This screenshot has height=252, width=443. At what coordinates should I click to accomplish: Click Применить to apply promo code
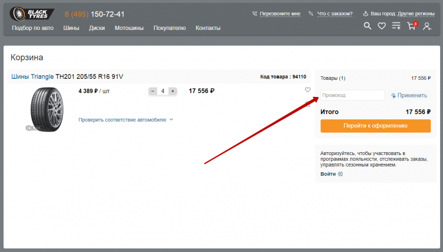tap(409, 95)
